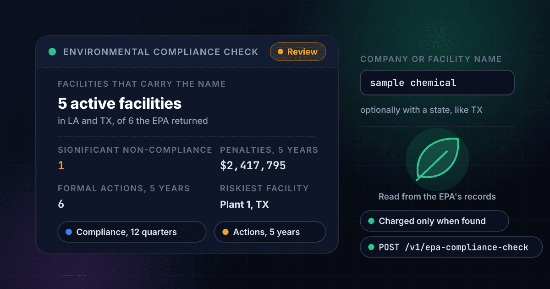Click the 5 active facilities heading

click(120, 104)
